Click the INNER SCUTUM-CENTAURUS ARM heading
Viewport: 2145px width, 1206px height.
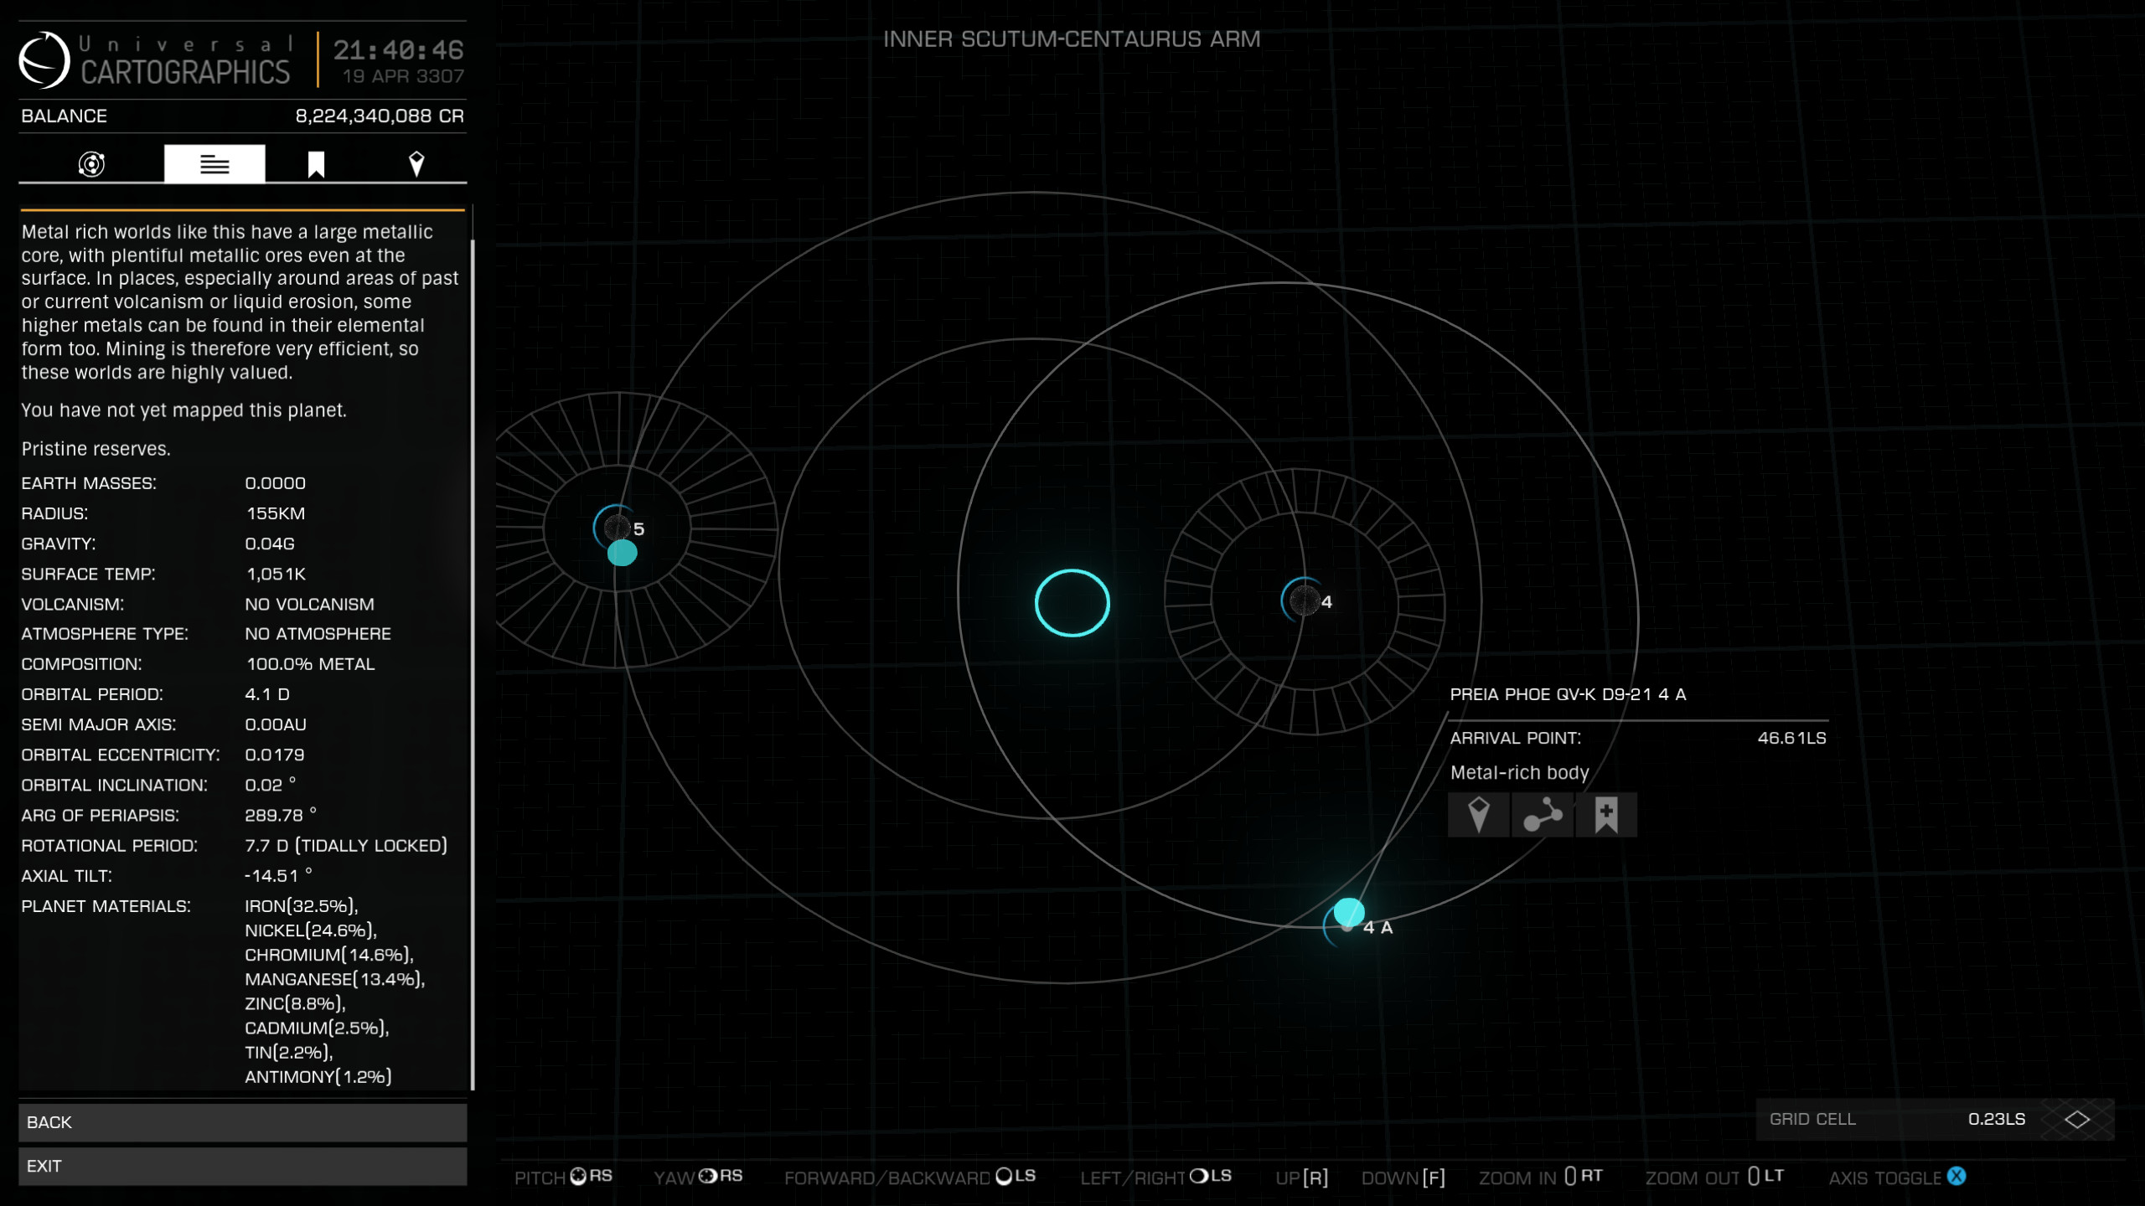coord(1072,39)
